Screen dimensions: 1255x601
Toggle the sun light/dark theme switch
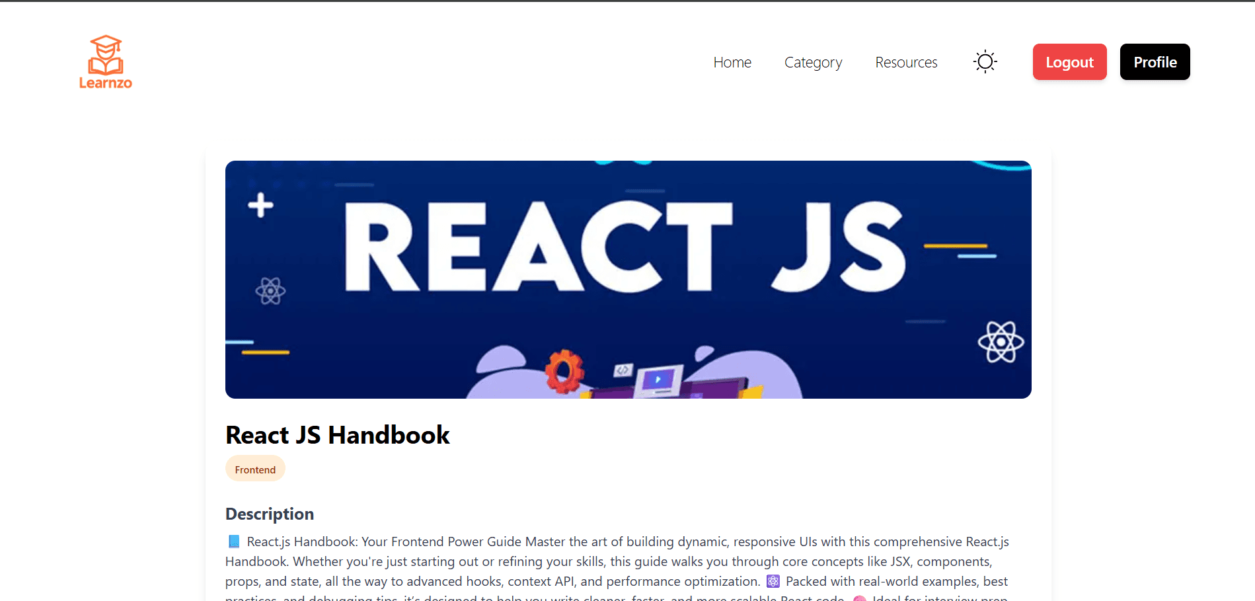(x=985, y=62)
